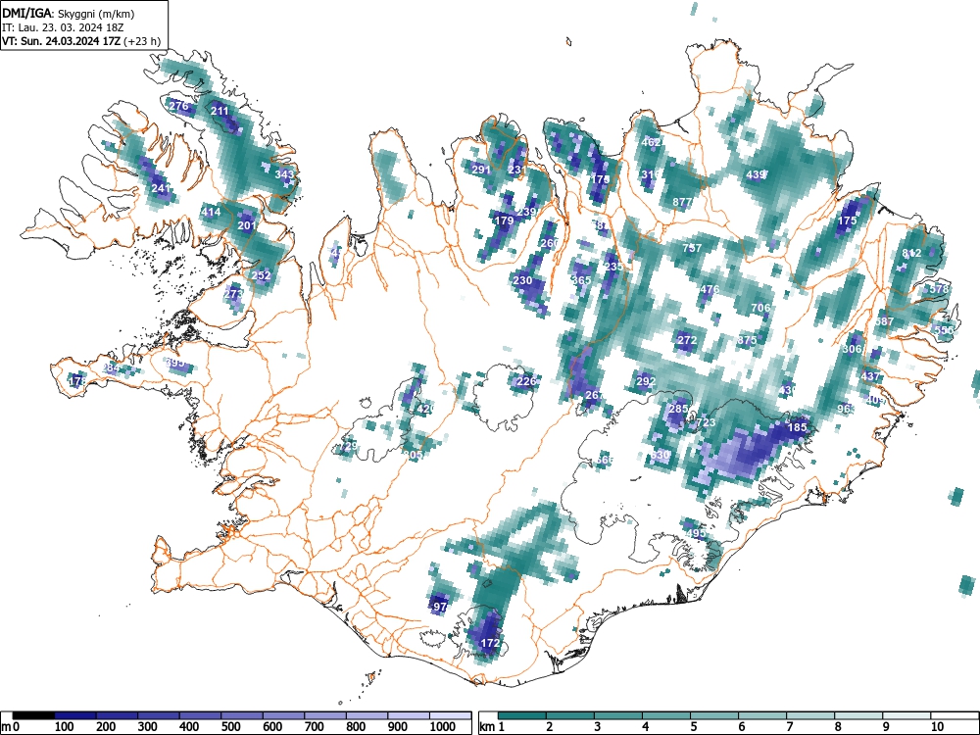Click the visibility value 267
Image resolution: width=980 pixels, height=735 pixels.
click(595, 395)
